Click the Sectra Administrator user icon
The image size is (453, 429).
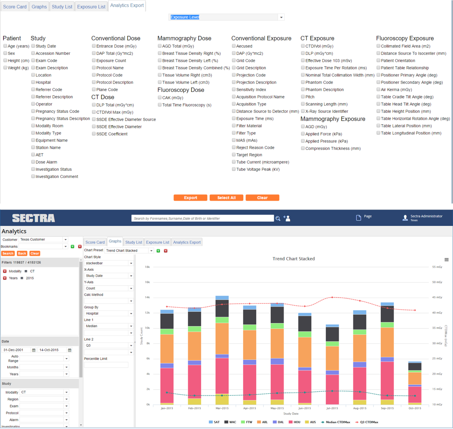(x=405, y=218)
